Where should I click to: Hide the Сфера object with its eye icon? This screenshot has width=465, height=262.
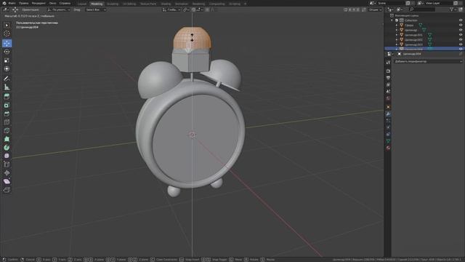(x=461, y=25)
